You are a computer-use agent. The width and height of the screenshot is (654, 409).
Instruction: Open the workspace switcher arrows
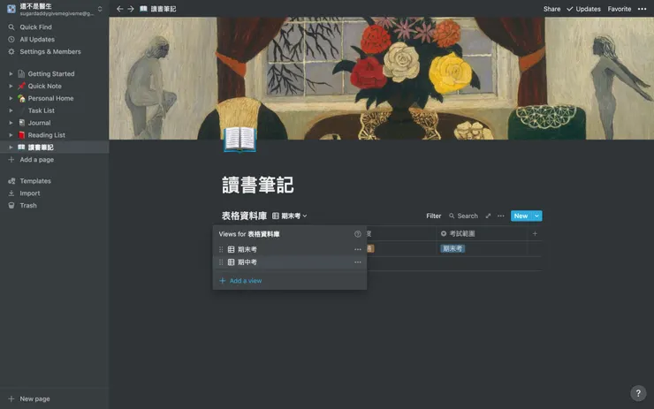point(100,9)
